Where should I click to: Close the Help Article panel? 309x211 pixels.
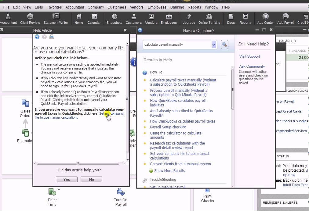(x=125, y=30)
